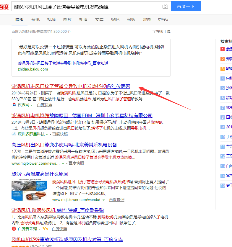
Task: Click the 搜索工具 filter icon
Action: tap(154, 32)
